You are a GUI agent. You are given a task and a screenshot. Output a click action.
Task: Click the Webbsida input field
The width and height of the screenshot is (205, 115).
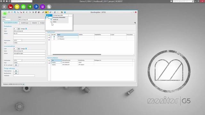24,76
